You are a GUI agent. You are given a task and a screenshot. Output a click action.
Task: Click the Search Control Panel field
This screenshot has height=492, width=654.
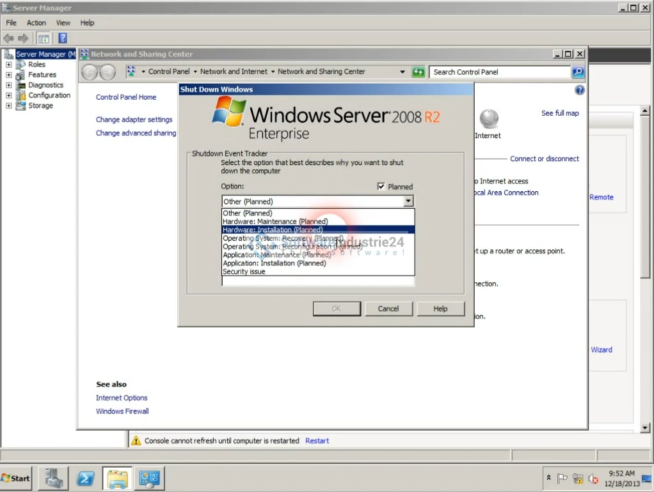[x=499, y=72]
